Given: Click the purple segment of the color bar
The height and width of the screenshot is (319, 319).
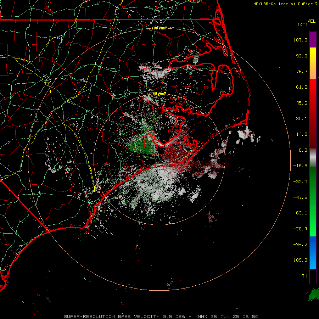Looking at the screenshot, I should tap(313, 39).
